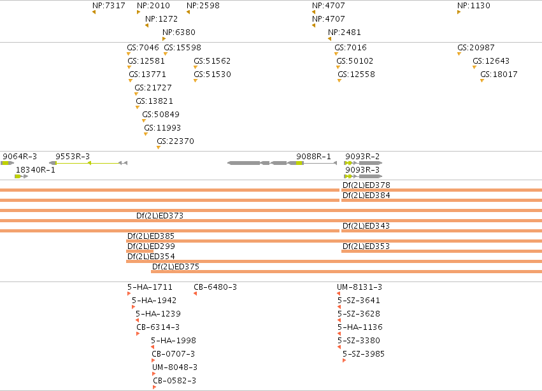Click the GS:20987 insertion triangle
This screenshot has width=542, height=391.
[x=459, y=54]
